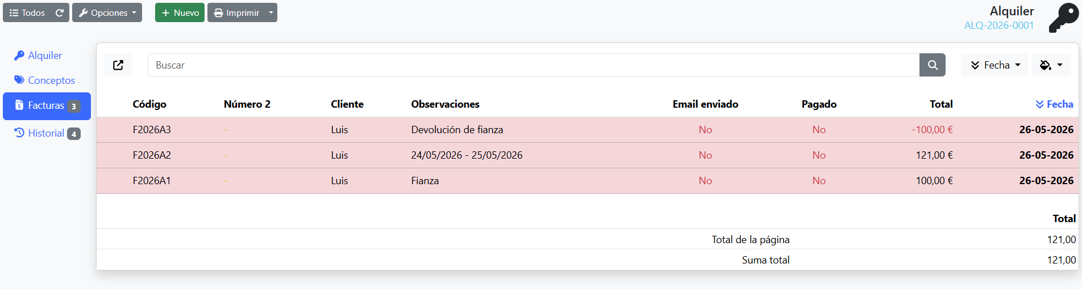Open the pop-out external link icon
Screen dimensions: 1082x289
click(118, 65)
